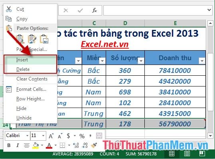This screenshot has height=159, width=215.
Task: Select Delete in context menu
Action: pyautogui.click(x=30, y=69)
